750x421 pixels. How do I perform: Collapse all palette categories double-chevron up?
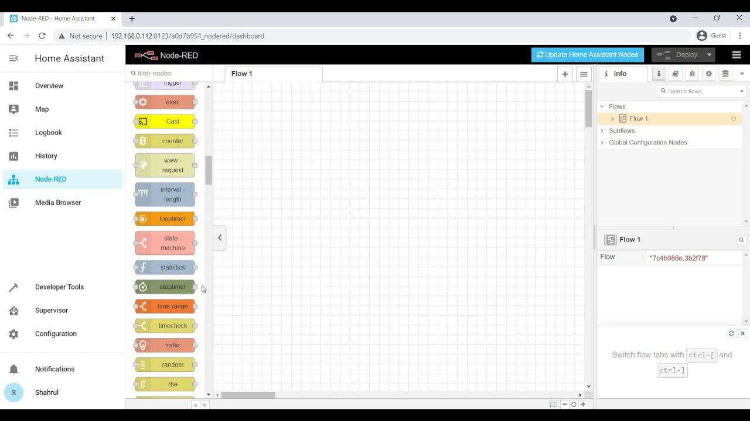point(196,405)
